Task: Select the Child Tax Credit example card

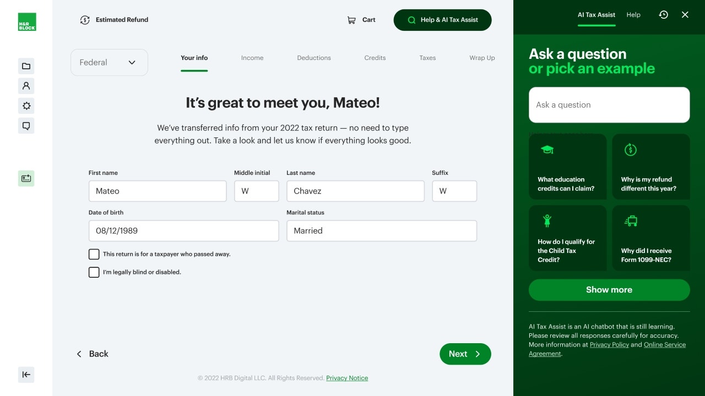Action: 567,238
